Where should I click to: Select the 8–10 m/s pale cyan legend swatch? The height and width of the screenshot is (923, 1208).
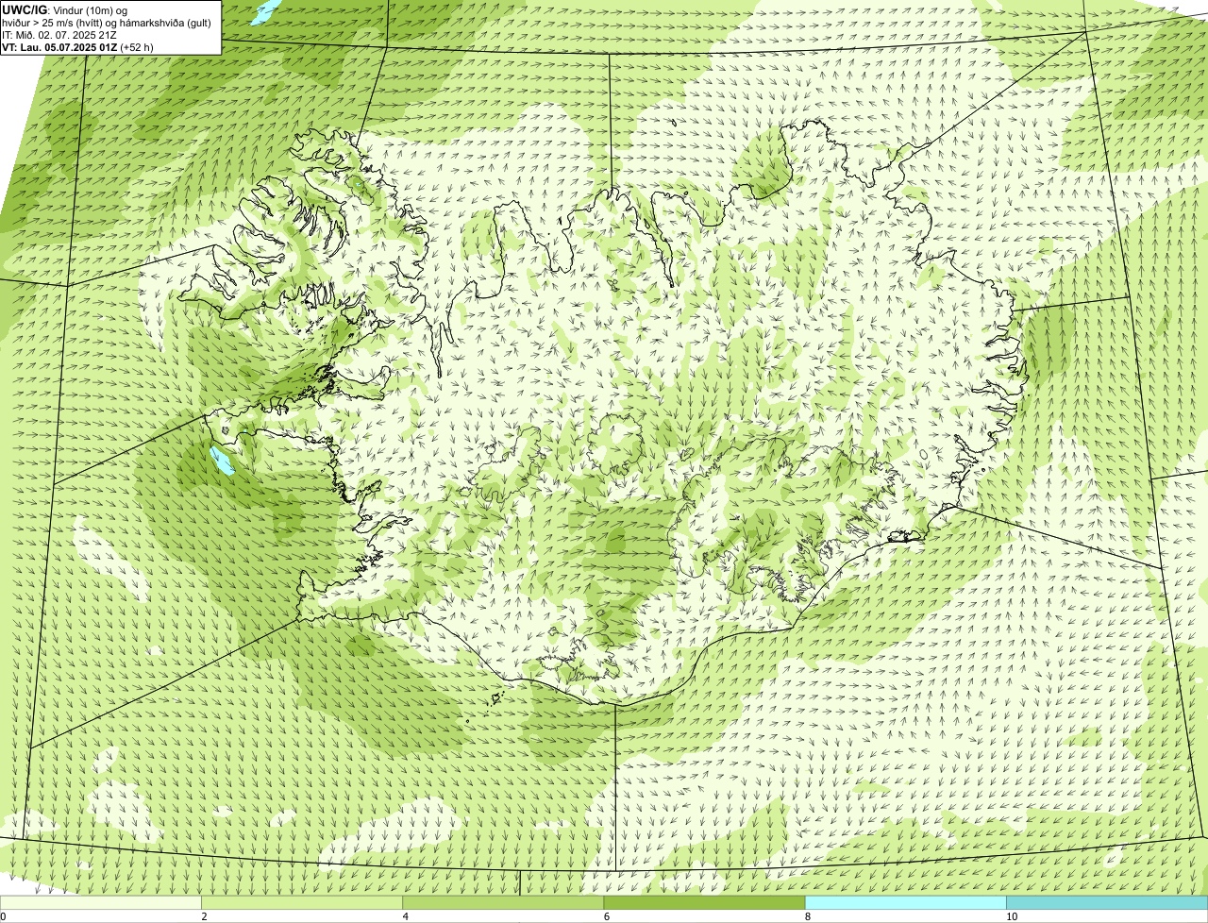tap(905, 903)
